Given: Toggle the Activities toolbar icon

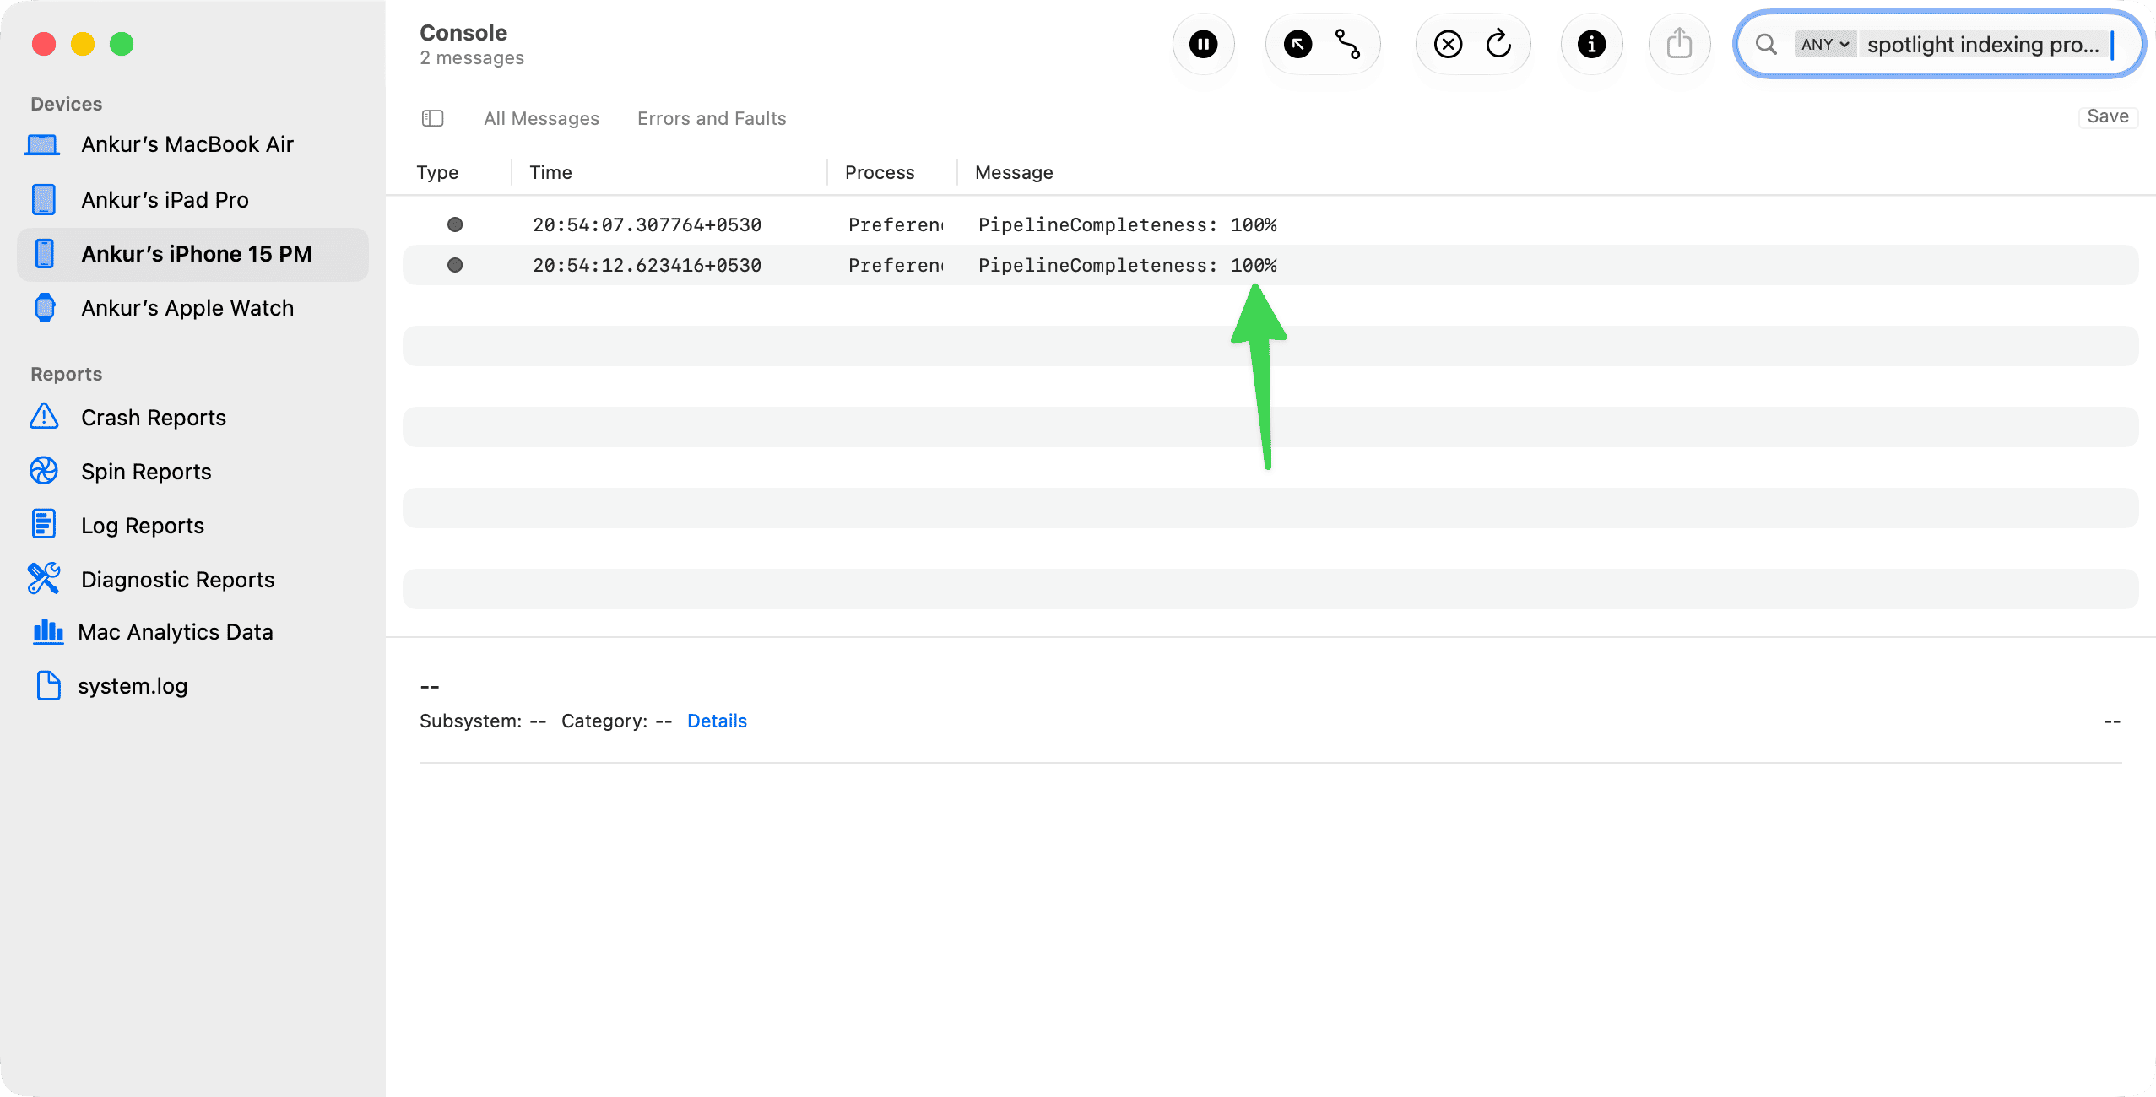Looking at the screenshot, I should [x=1347, y=44].
